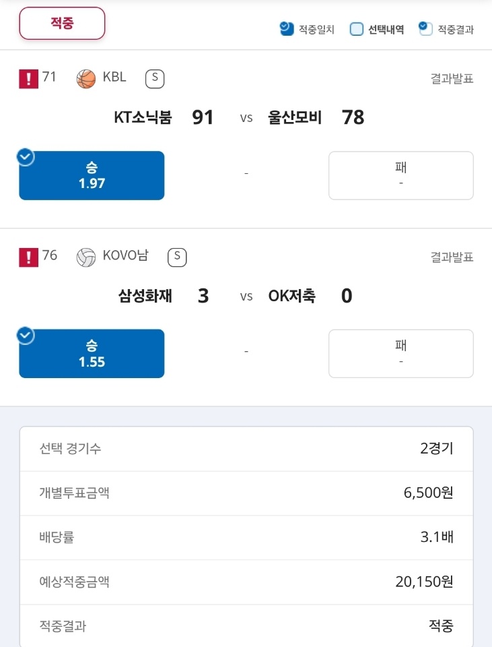Select 패 for the KBL match

point(401,175)
